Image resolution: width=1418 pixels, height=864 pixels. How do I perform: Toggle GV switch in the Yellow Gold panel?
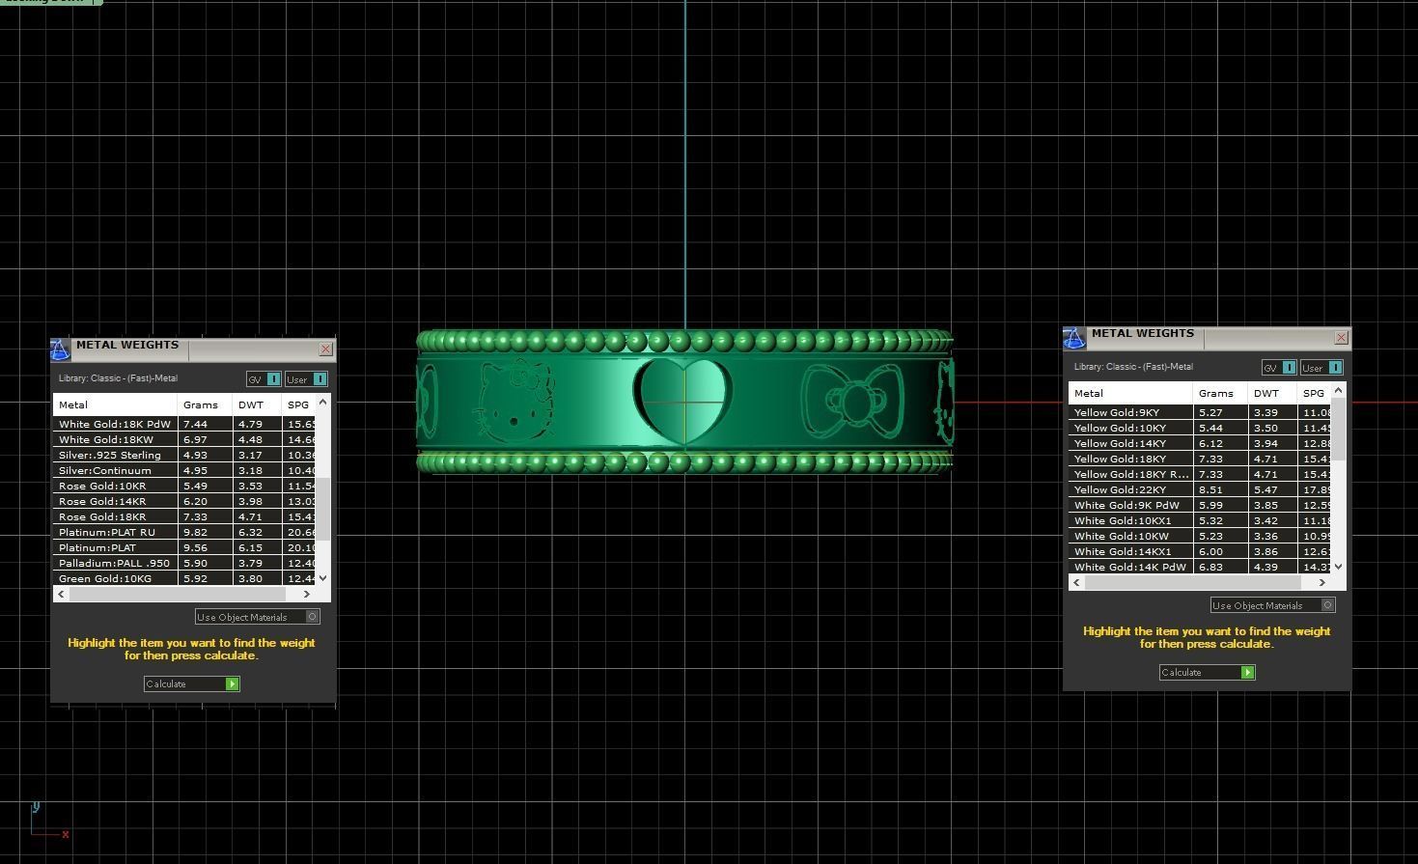click(x=1279, y=368)
